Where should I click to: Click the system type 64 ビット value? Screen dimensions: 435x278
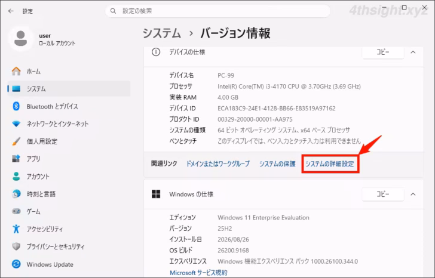coord(284,130)
